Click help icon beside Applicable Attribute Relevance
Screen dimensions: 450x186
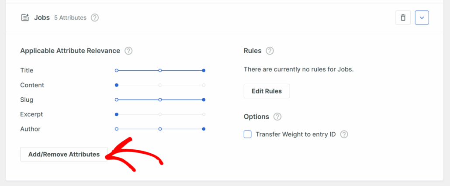point(128,51)
